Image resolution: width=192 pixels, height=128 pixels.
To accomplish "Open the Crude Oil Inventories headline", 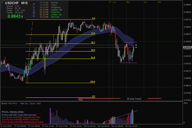I will click(19, 115).
